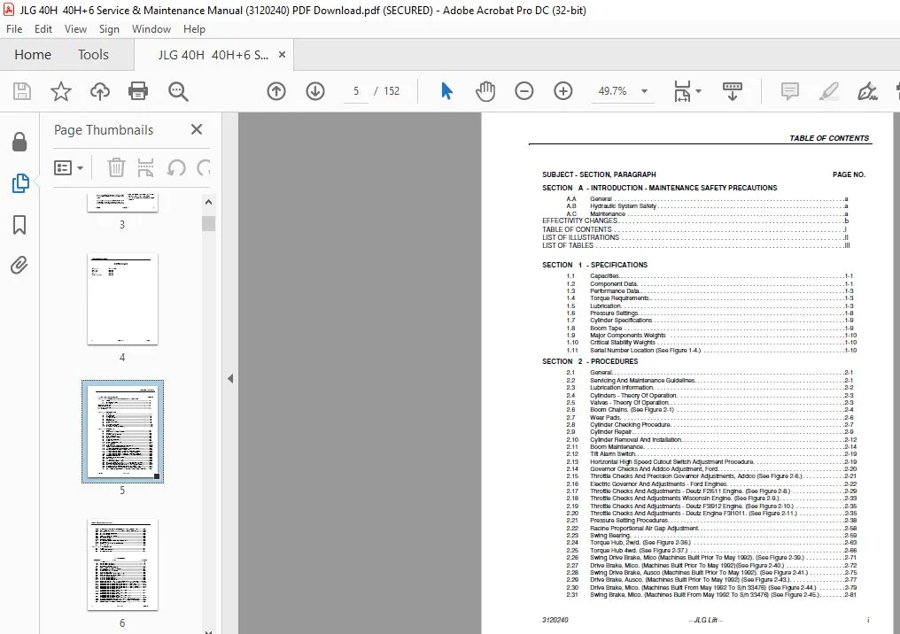900x634 pixels.
Task: Add a comment with the speech bubble icon
Action: click(790, 91)
